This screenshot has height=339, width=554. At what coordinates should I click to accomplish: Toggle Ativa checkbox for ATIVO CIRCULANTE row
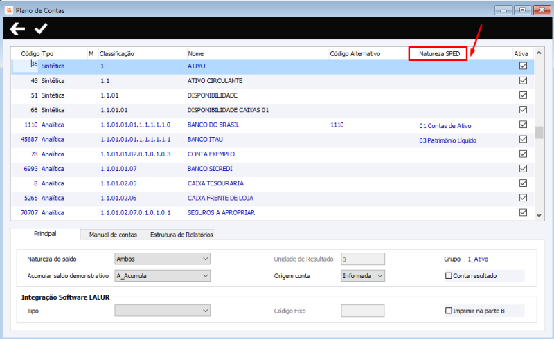tap(523, 80)
